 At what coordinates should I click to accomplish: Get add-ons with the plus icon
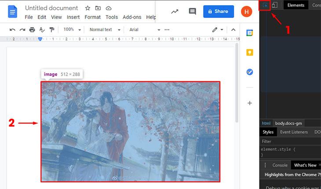tap(250, 103)
